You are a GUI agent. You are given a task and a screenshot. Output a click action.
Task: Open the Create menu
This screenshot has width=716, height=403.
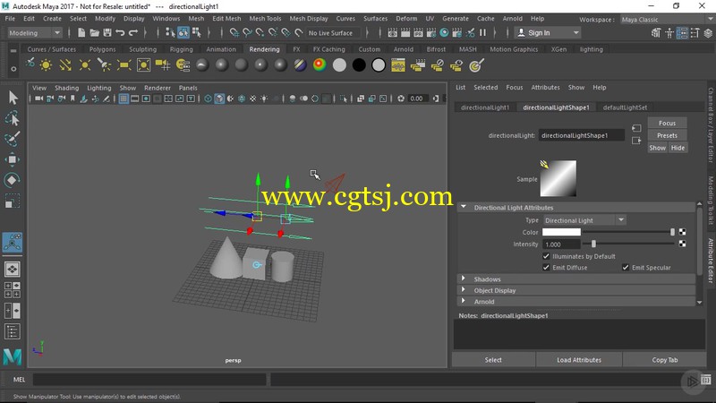52,19
